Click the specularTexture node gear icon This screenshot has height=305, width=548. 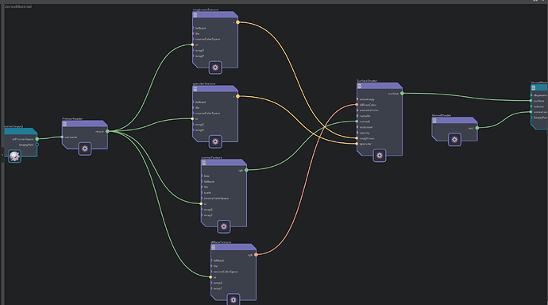click(x=215, y=141)
